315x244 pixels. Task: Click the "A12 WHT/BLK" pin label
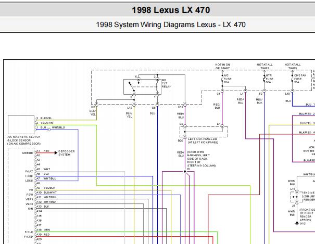[46, 202]
